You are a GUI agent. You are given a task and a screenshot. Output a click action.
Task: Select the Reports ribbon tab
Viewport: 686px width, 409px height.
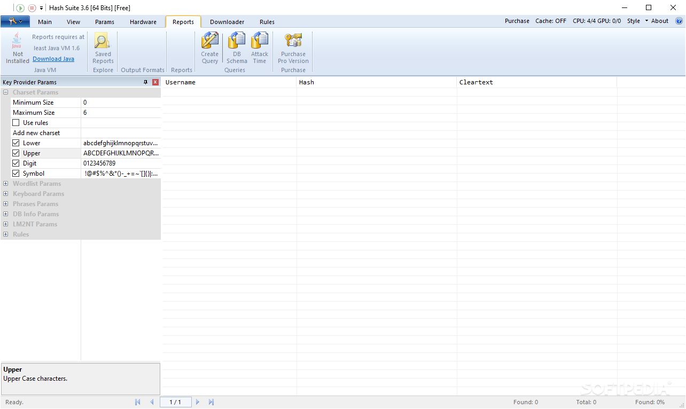coord(183,22)
